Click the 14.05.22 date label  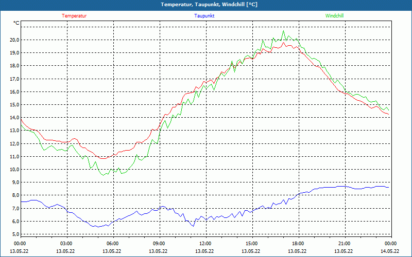pyautogui.click(x=390, y=251)
